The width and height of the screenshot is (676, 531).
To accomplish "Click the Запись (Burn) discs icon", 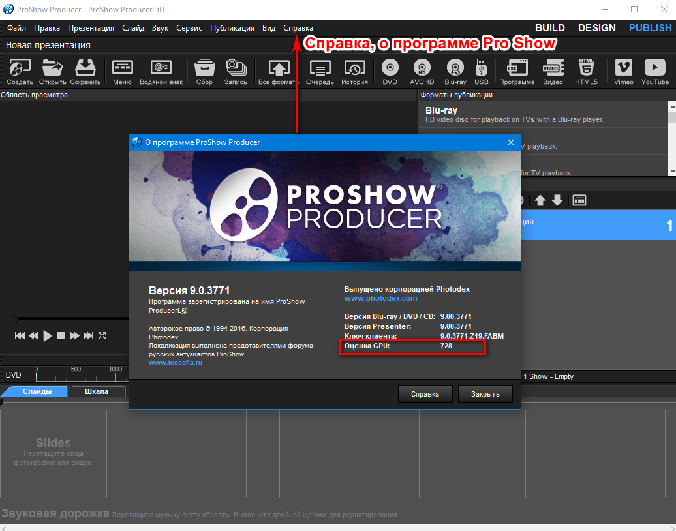I will click(236, 72).
